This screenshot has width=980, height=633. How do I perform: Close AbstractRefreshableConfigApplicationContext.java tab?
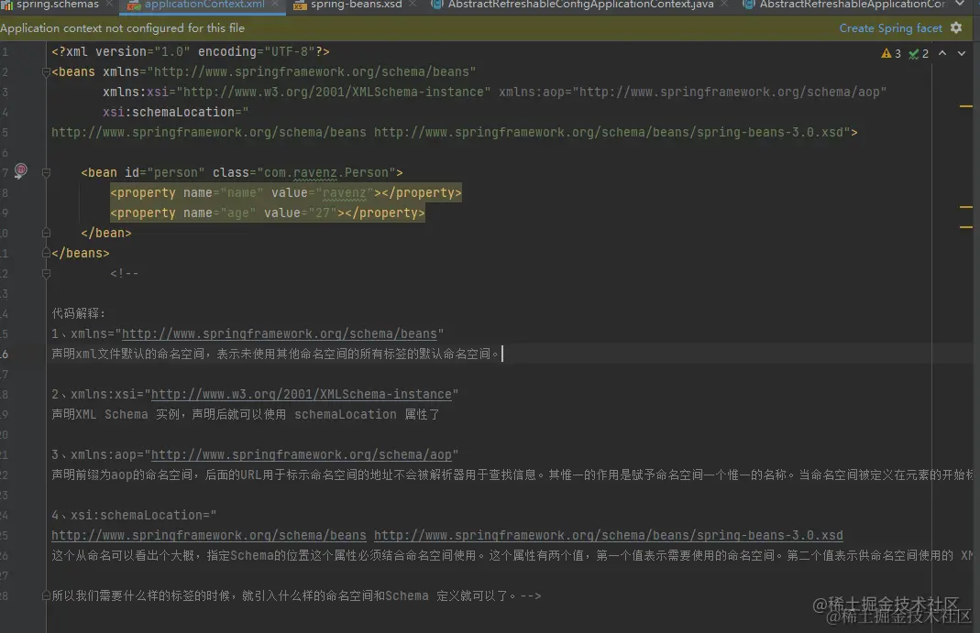[x=723, y=4]
